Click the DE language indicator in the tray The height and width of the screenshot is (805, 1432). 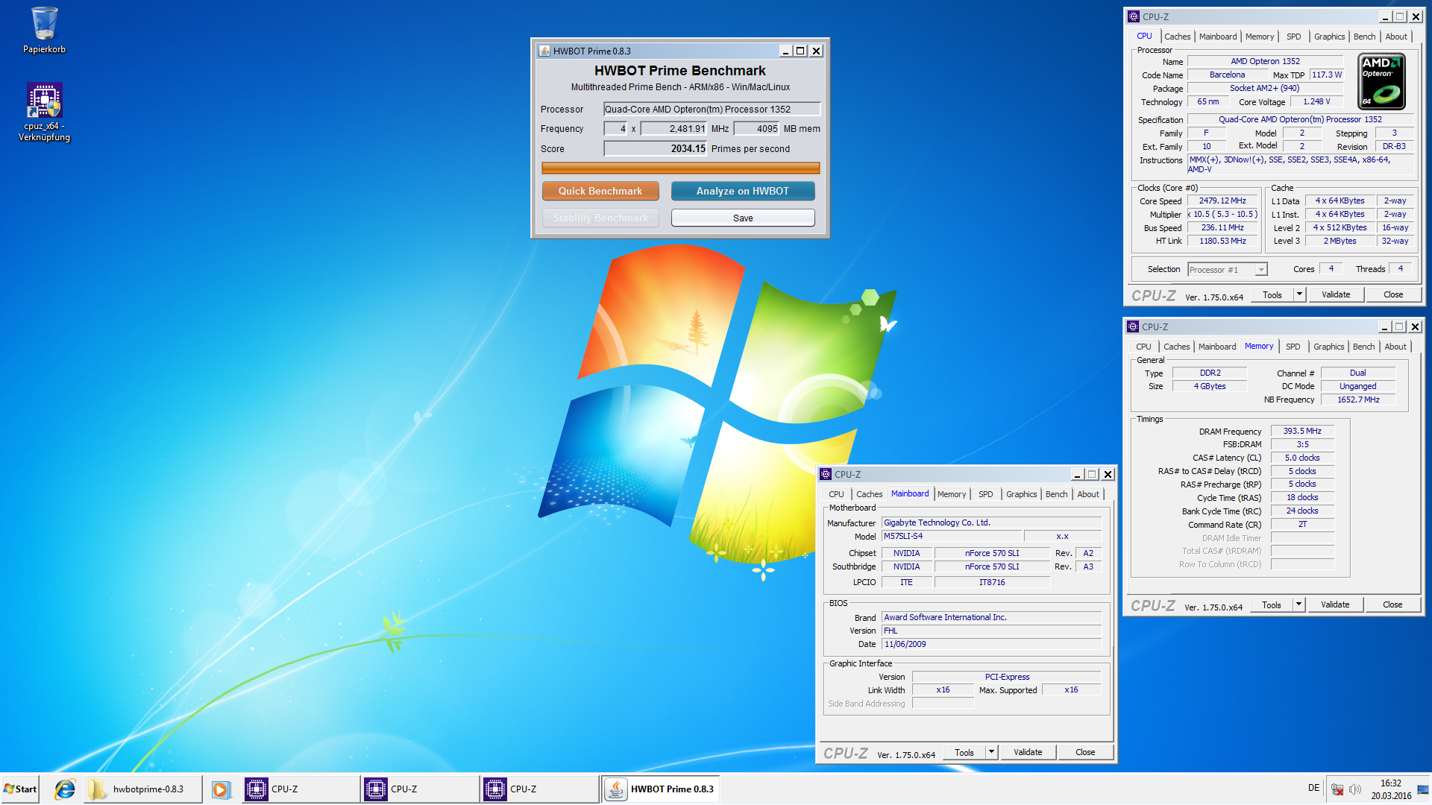1313,788
